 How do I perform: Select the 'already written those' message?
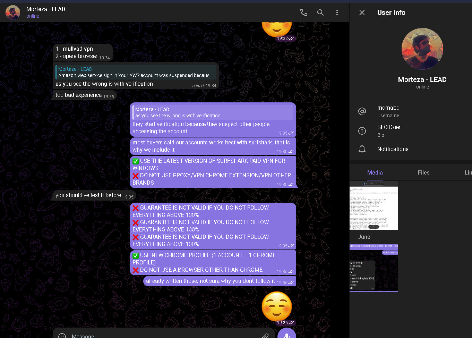click(x=220, y=281)
